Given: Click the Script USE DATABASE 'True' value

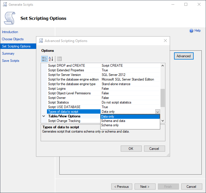Looking at the screenshot, I should (131, 107).
